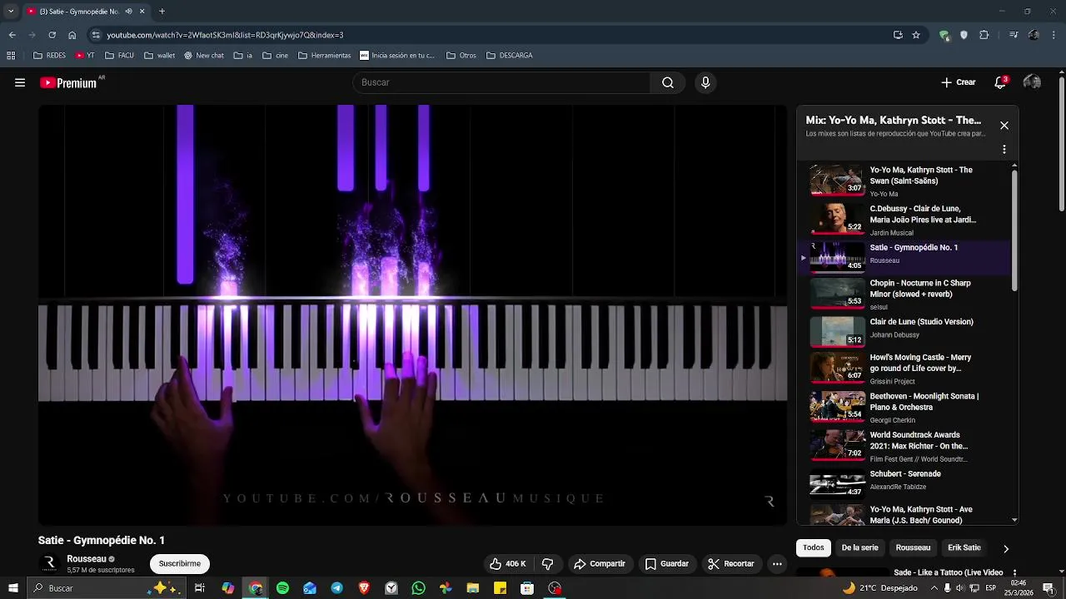Open Brave browser from the taskbar
The image size is (1066, 599).
pyautogui.click(x=364, y=588)
